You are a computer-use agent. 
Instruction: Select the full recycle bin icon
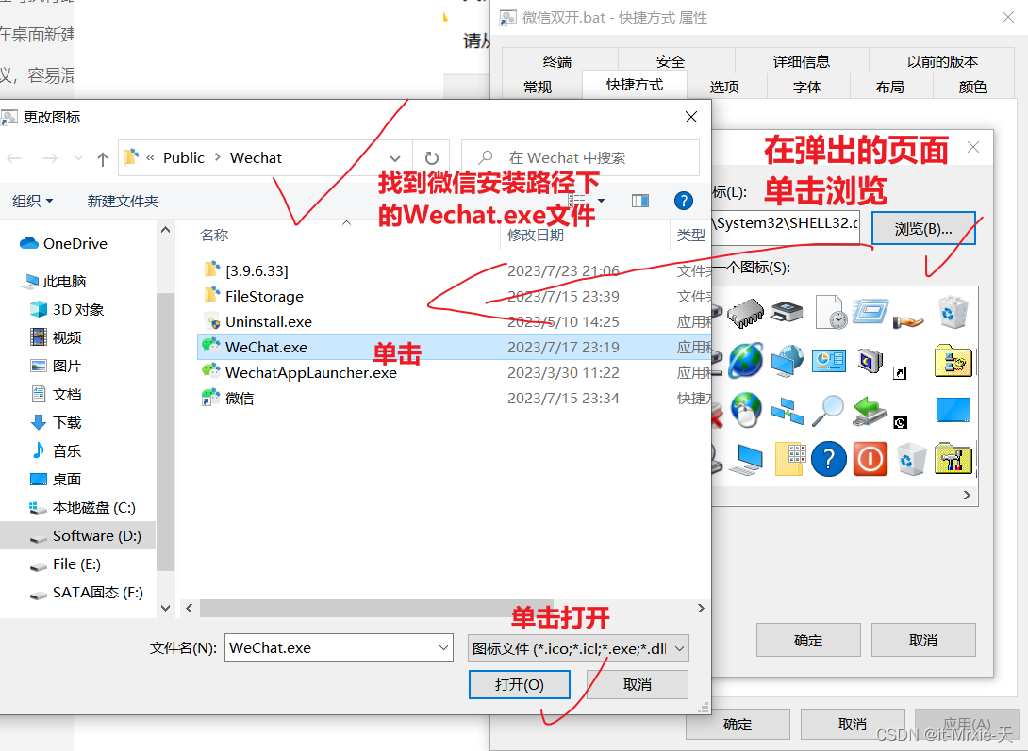pyautogui.click(x=952, y=312)
